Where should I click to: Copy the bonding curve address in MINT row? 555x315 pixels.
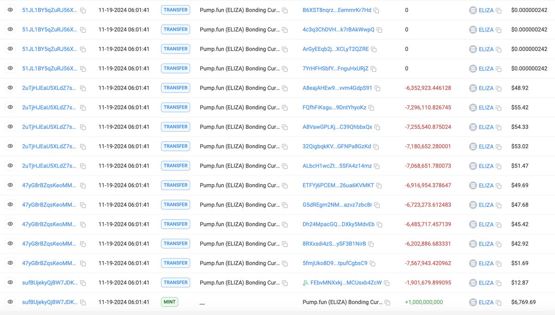tap(388, 303)
